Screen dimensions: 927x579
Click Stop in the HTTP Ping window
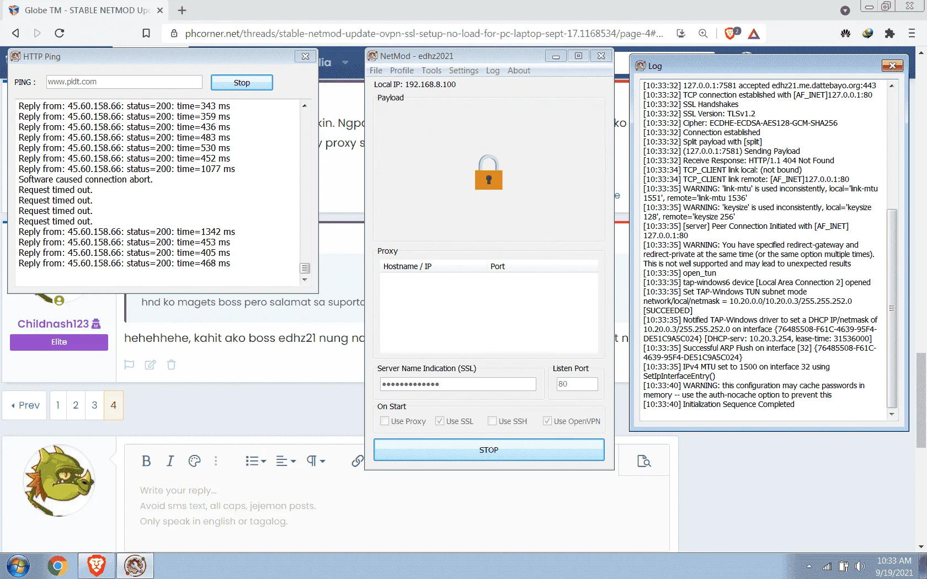(x=242, y=83)
